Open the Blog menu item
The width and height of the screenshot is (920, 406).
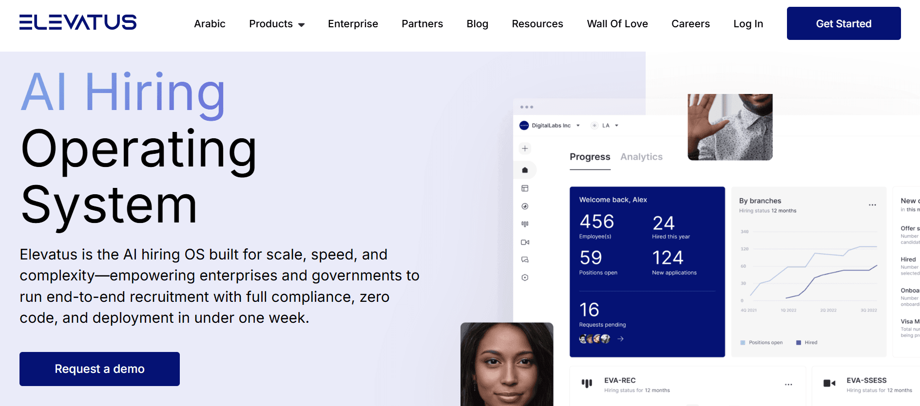(x=477, y=24)
